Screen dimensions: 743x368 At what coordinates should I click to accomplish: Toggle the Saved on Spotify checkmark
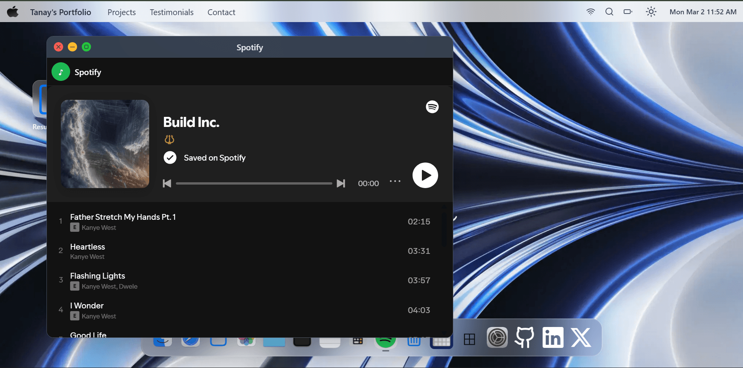pos(170,157)
